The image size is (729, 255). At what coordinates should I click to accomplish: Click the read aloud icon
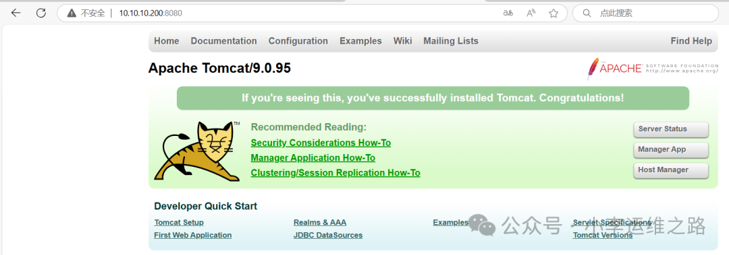tap(531, 13)
